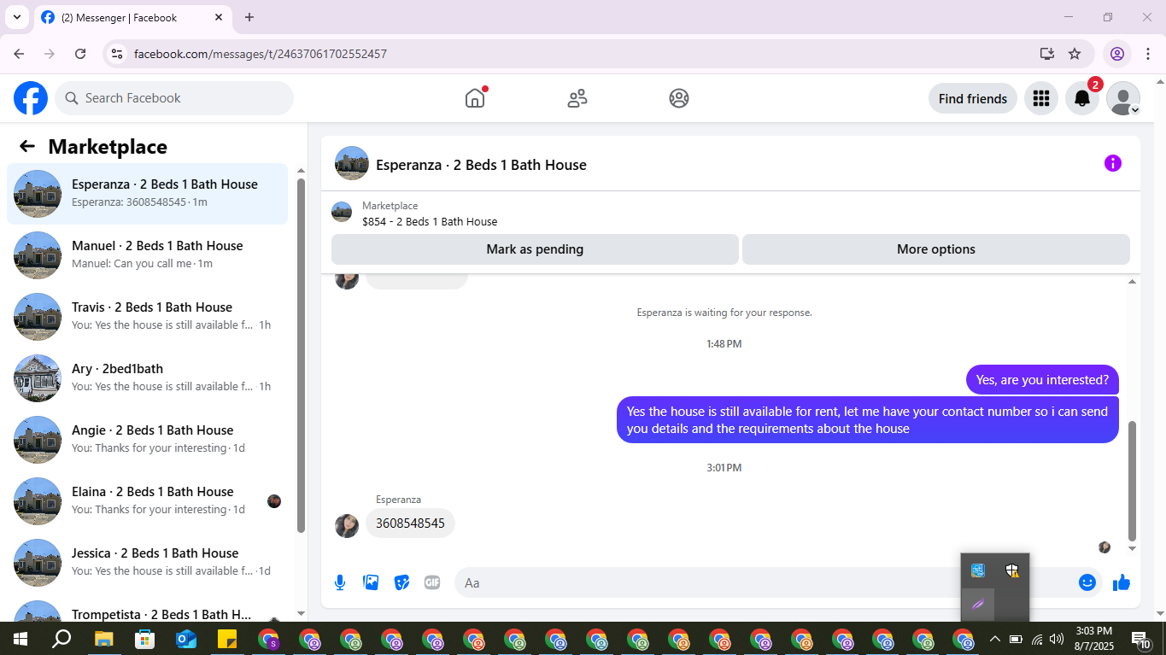Open Windows Security icon in tray popup
Screen dimensions: 1166x655
pos(1012,570)
